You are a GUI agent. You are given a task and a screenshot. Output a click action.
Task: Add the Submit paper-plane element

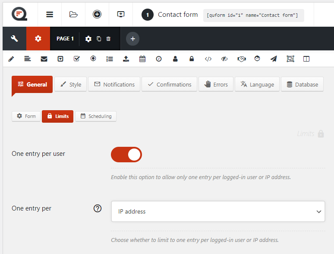pos(274,59)
